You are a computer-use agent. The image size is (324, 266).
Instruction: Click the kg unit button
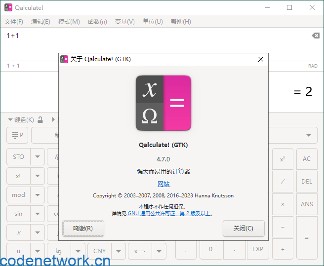tap(59, 251)
